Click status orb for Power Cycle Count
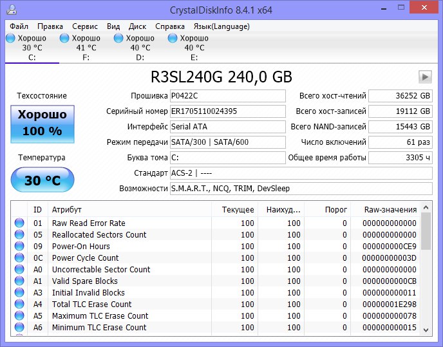The image size is (443, 347). point(19,258)
